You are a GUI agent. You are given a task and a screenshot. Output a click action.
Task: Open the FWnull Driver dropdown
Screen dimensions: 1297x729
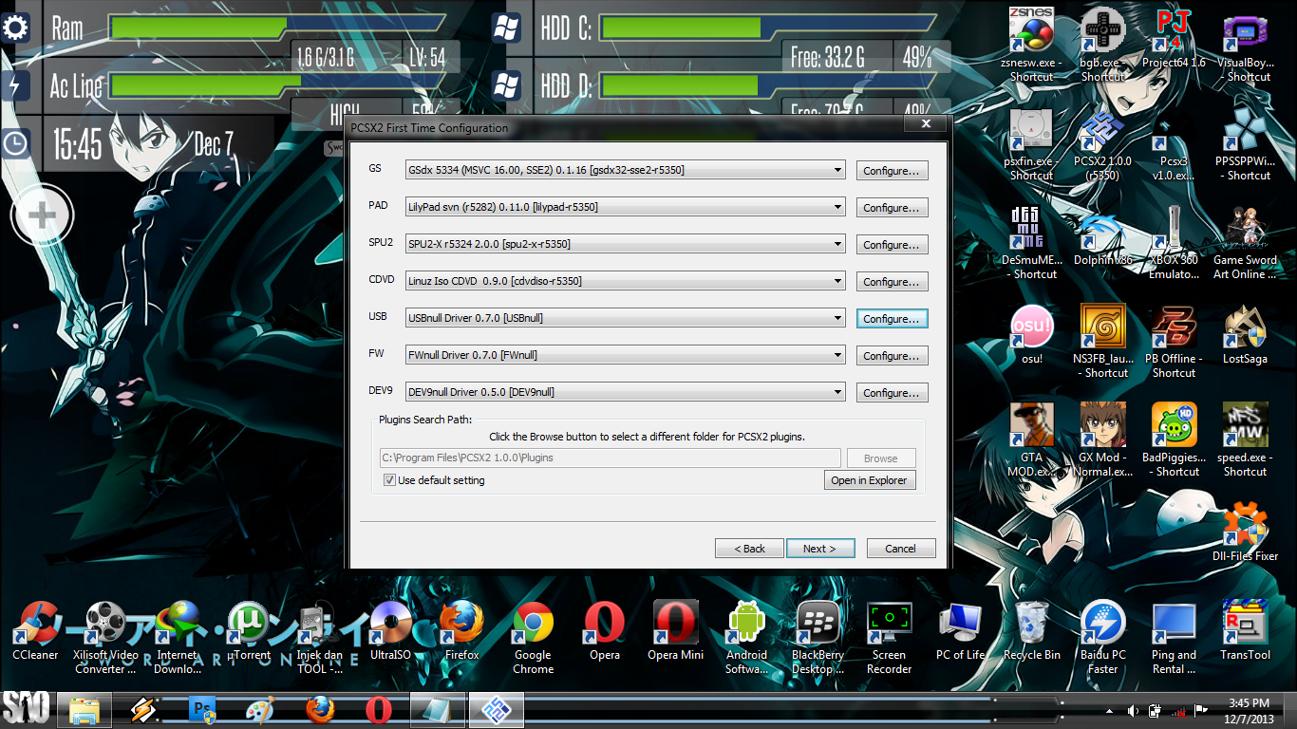tap(625, 355)
